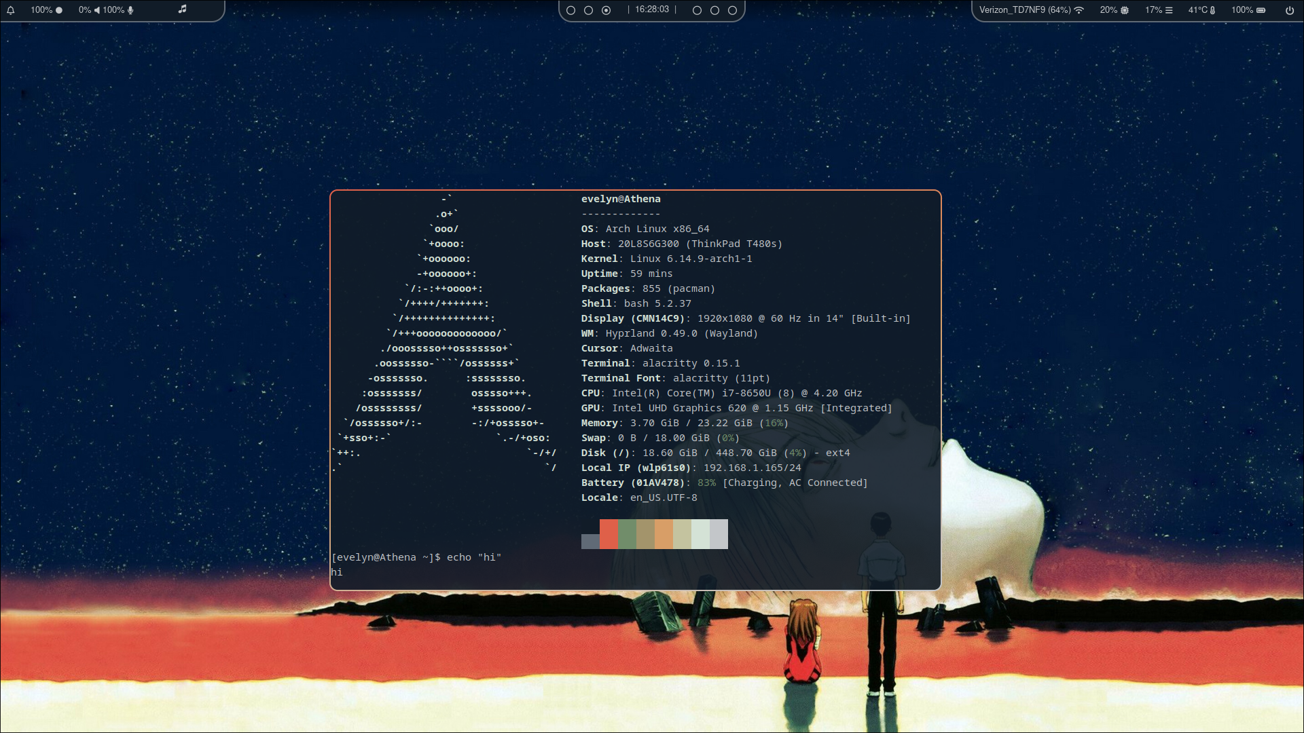
Task: Switch to the last workspace circle
Action: tap(732, 10)
